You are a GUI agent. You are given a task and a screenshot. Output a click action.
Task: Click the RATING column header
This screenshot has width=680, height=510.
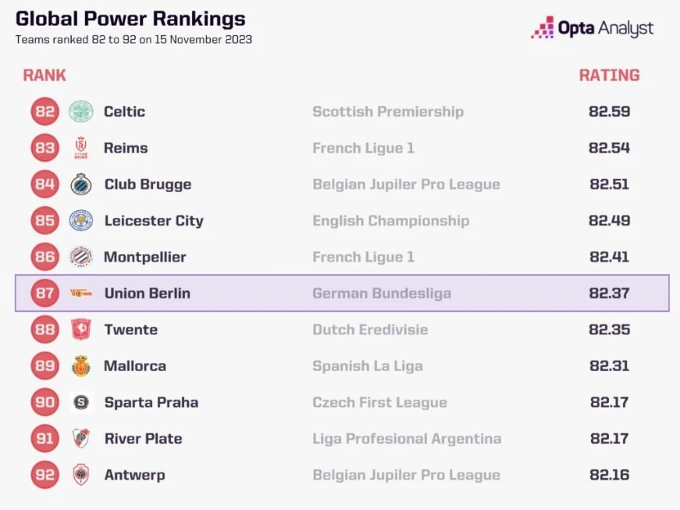(x=609, y=76)
